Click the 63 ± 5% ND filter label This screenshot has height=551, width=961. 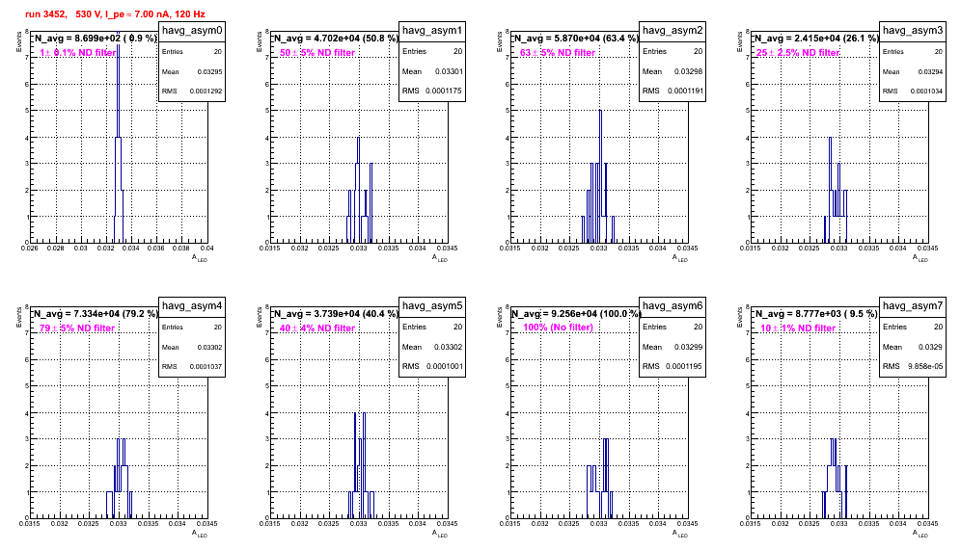(x=558, y=53)
